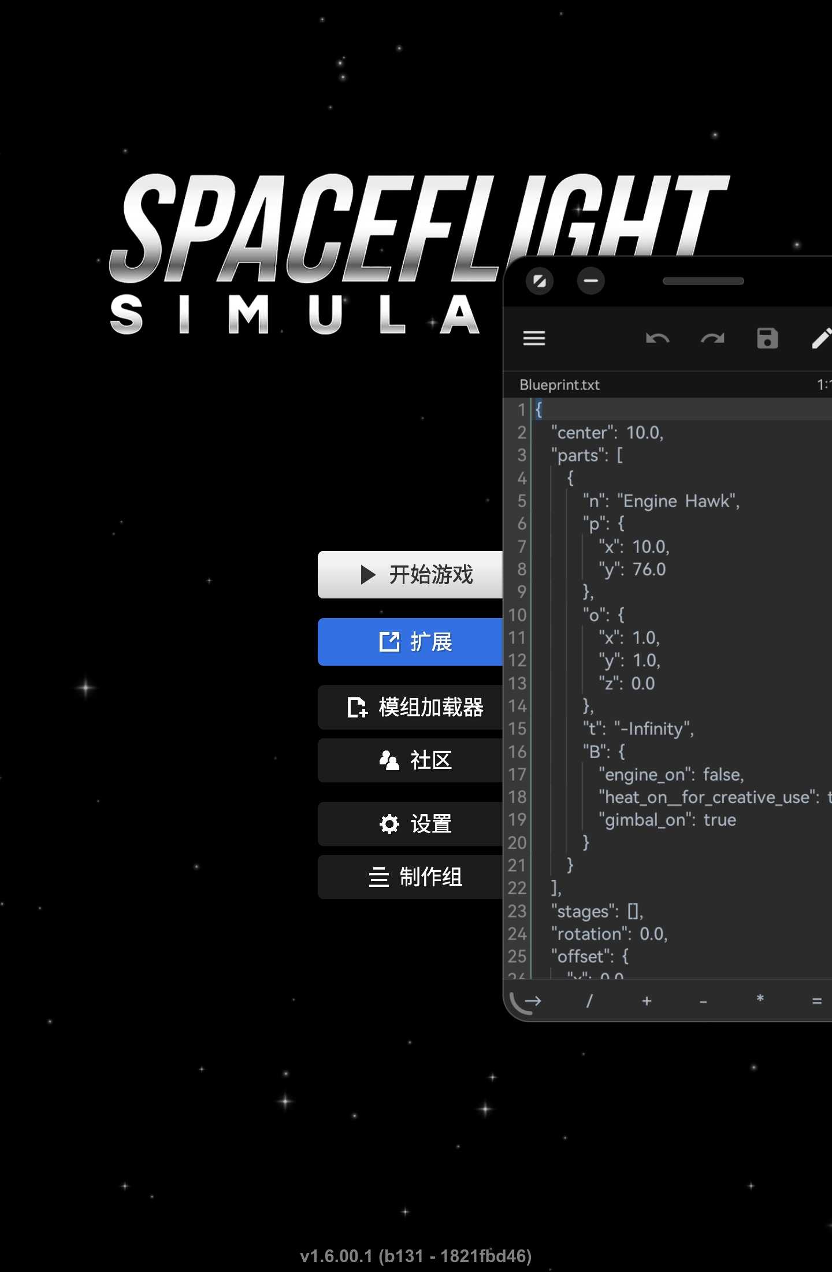832x1272 pixels.
Task: Open the 模组加载器 mod loader
Action: [410, 707]
